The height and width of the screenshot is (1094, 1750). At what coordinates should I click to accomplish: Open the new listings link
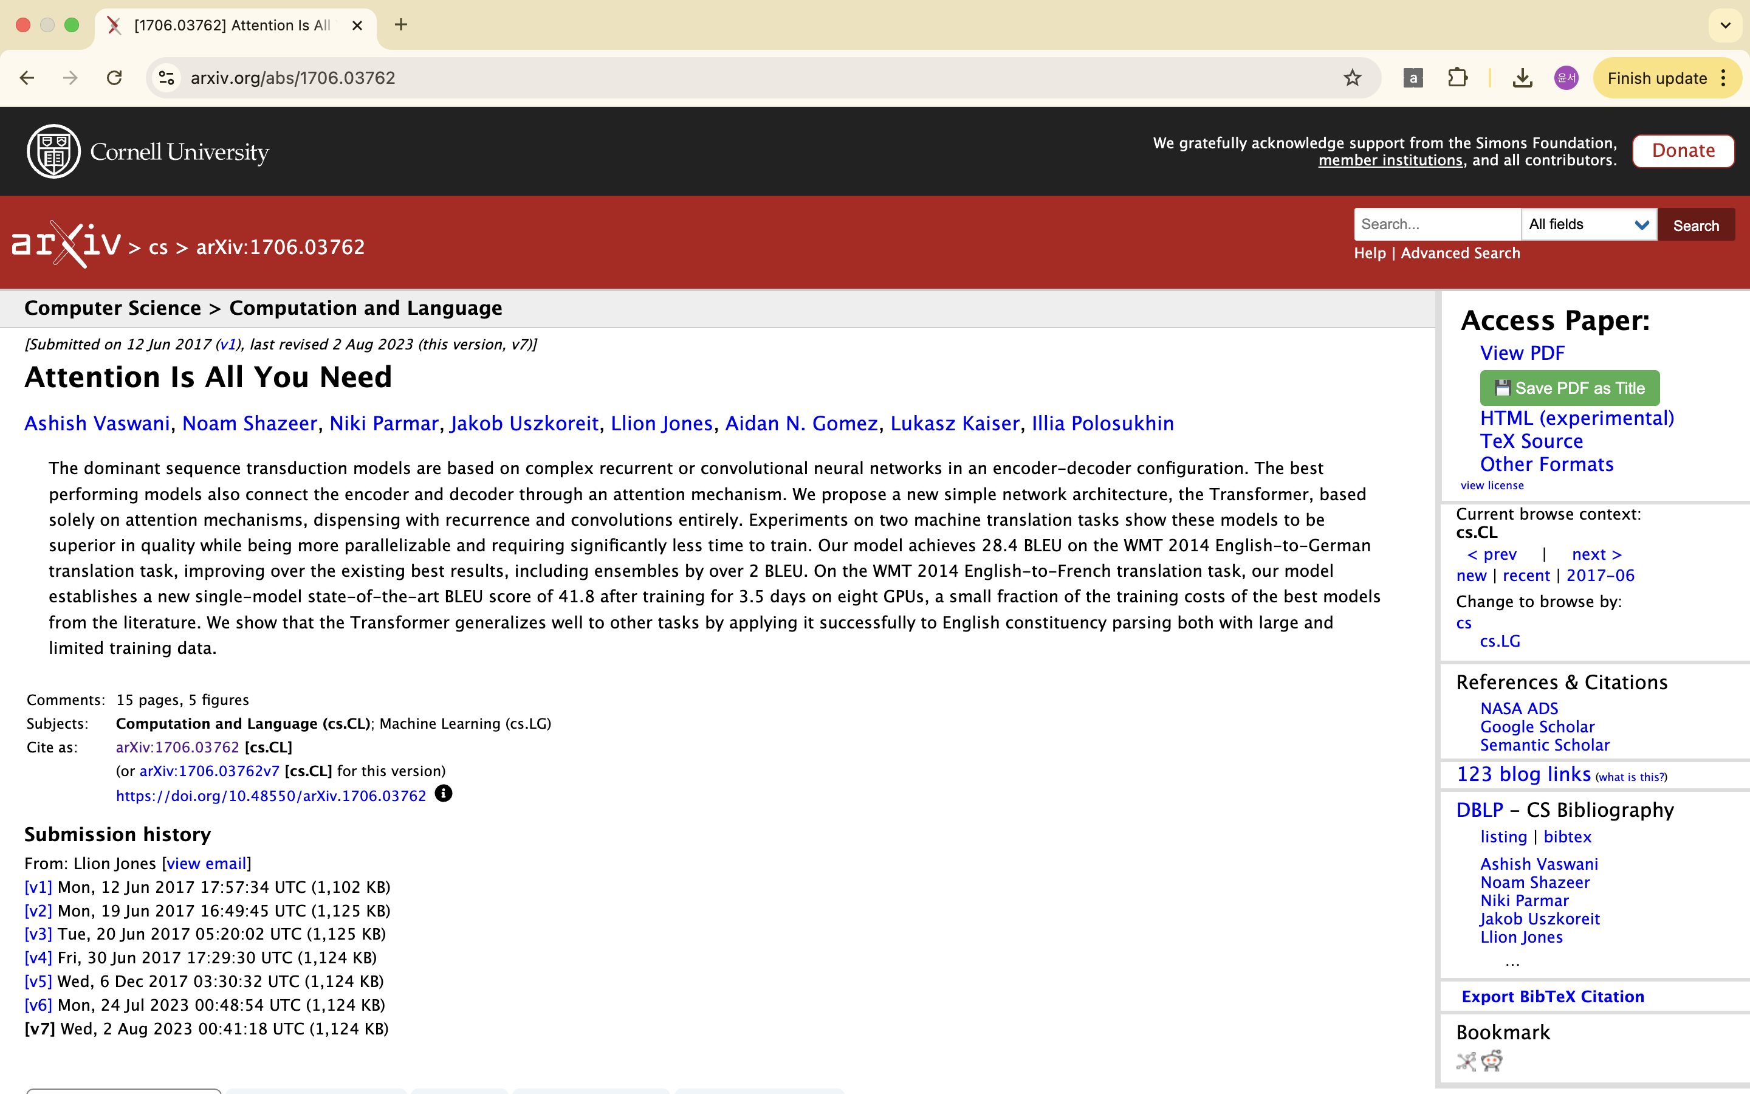coord(1471,576)
